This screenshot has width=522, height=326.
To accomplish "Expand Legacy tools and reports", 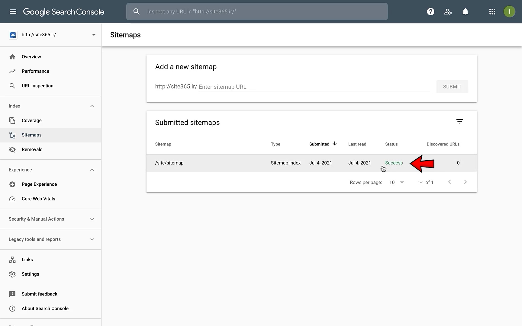I will (92, 239).
